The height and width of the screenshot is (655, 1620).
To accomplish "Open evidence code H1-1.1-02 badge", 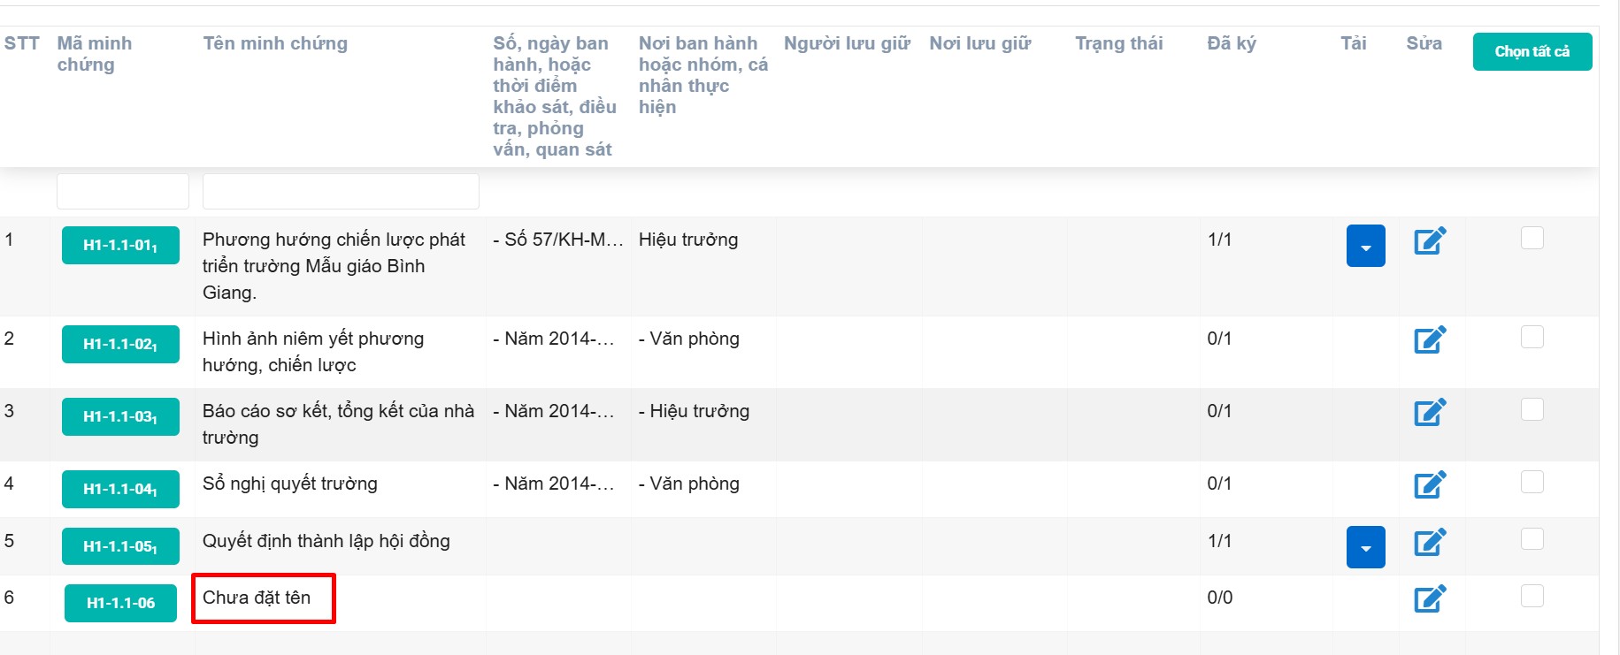I will click(120, 344).
